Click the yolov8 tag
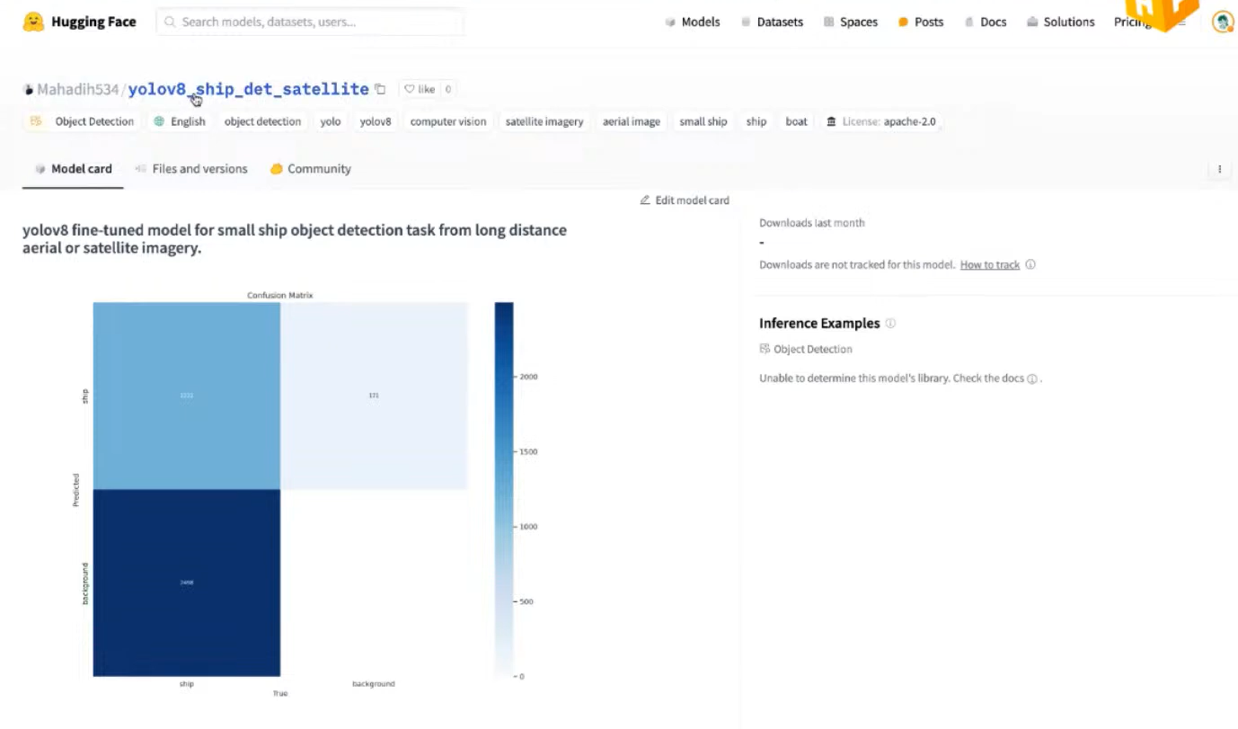 coord(376,121)
